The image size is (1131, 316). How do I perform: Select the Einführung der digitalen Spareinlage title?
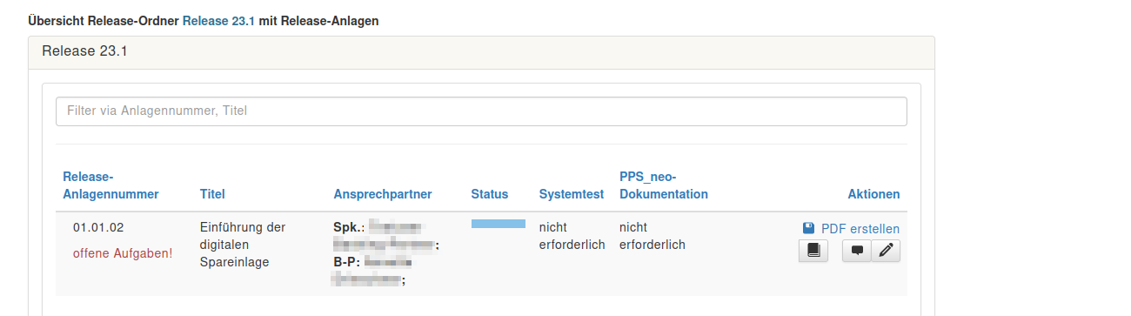[243, 245]
